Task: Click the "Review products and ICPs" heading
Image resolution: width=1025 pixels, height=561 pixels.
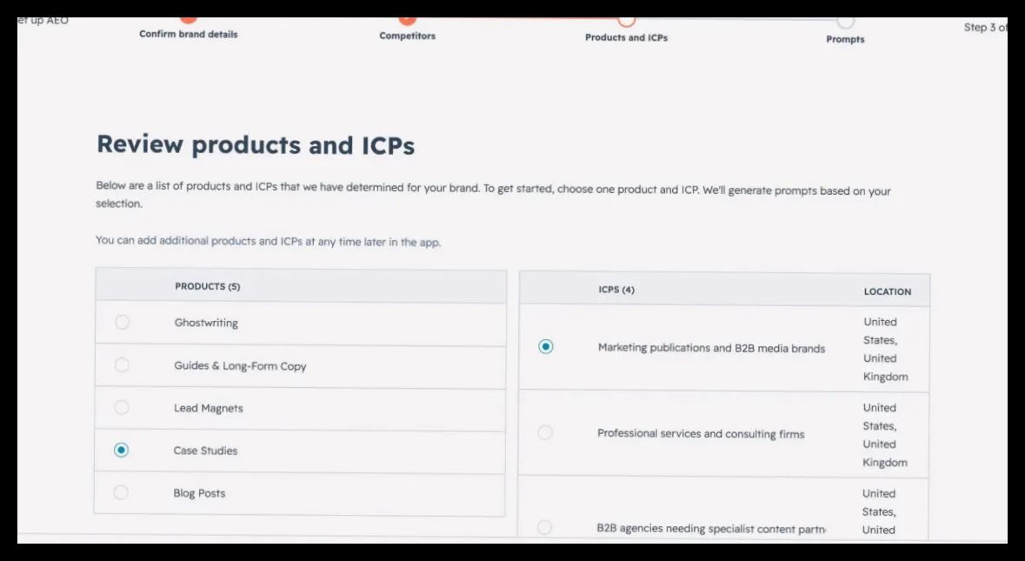Action: click(x=256, y=144)
